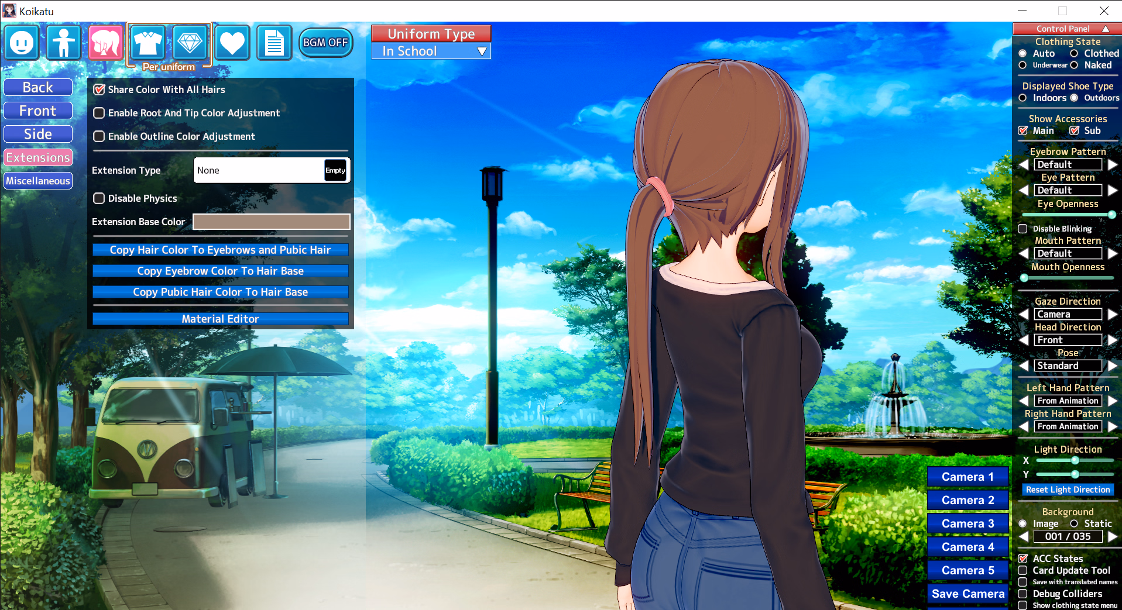The width and height of the screenshot is (1122, 610).
Task: Select the heart Personality icon
Action: [x=232, y=43]
